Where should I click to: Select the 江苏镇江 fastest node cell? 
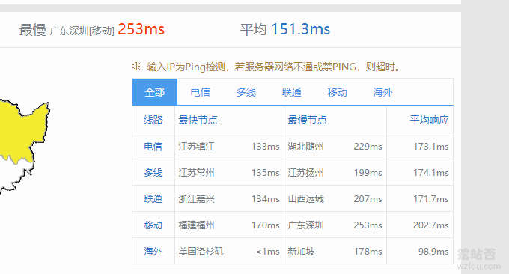(x=196, y=147)
